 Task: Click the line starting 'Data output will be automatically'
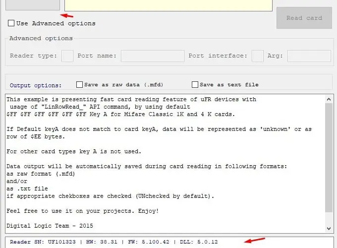pos(147,166)
